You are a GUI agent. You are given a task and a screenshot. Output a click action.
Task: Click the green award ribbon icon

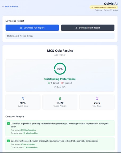pyautogui.click(x=60, y=98)
